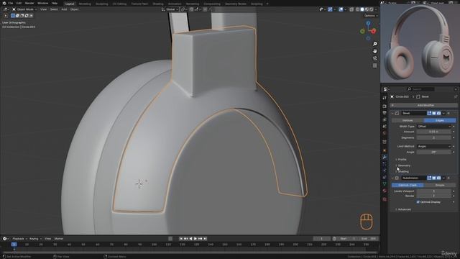Open the timeline Playback menu
Screen dimensions: 460x259
coord(19,239)
